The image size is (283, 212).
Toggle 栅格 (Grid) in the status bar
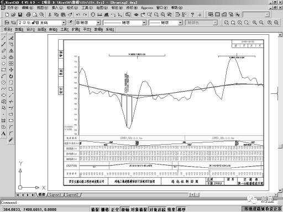point(105,209)
